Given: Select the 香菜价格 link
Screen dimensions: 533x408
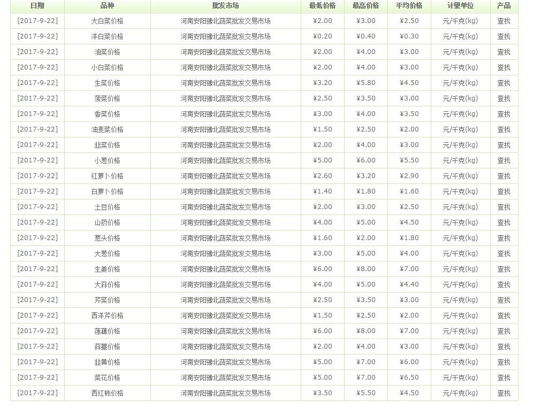Looking at the screenshot, I should [x=107, y=114].
